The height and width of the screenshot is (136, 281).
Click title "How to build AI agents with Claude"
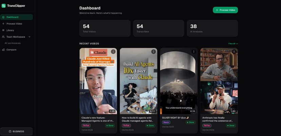137,119
